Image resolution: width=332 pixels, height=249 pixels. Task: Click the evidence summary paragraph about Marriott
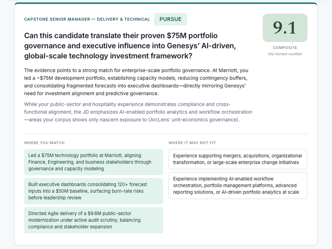[136, 82]
